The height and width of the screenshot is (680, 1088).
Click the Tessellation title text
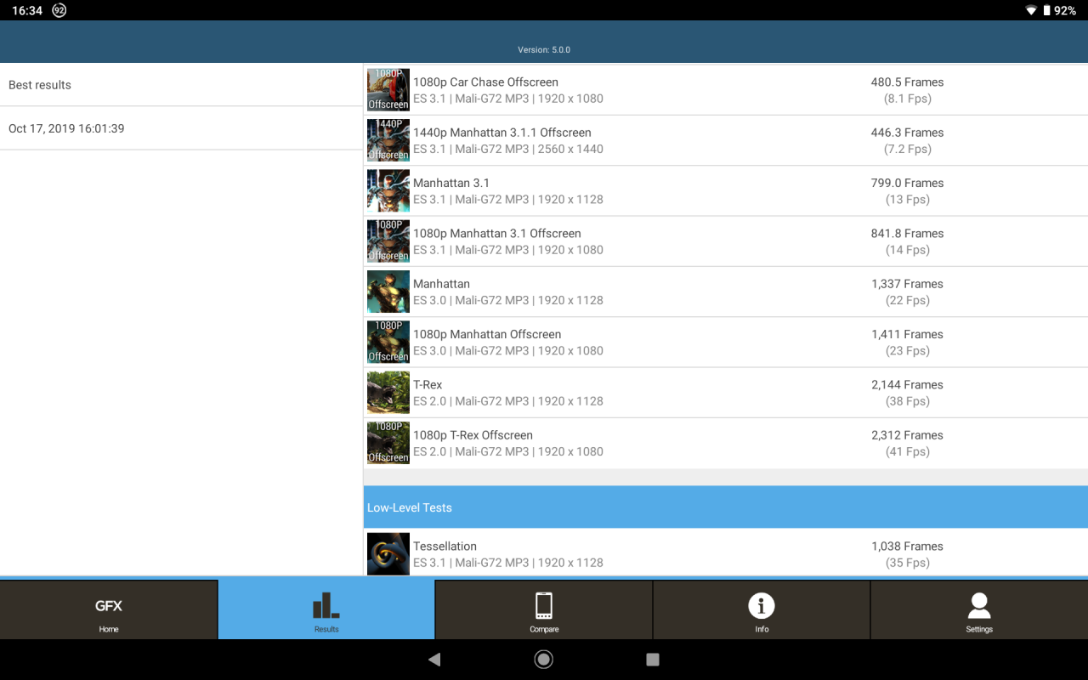click(445, 547)
